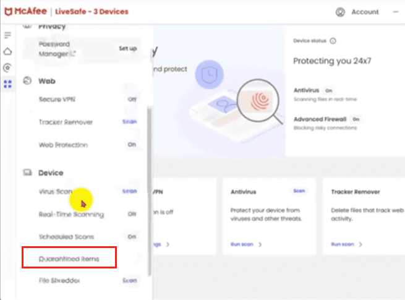Click Run scan link on Antivirus card
Viewport: 405px width, 300px height.
click(x=242, y=244)
